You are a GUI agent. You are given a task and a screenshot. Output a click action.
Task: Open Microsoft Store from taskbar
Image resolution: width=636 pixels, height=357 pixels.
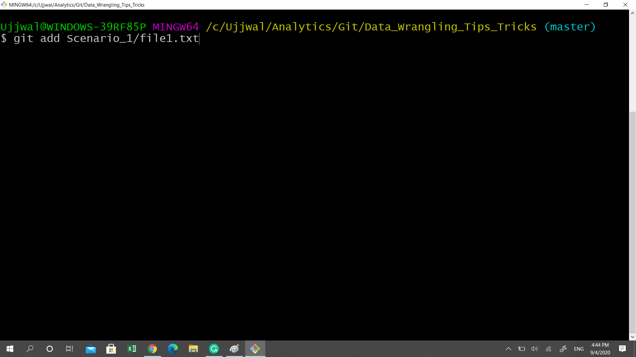coord(111,349)
